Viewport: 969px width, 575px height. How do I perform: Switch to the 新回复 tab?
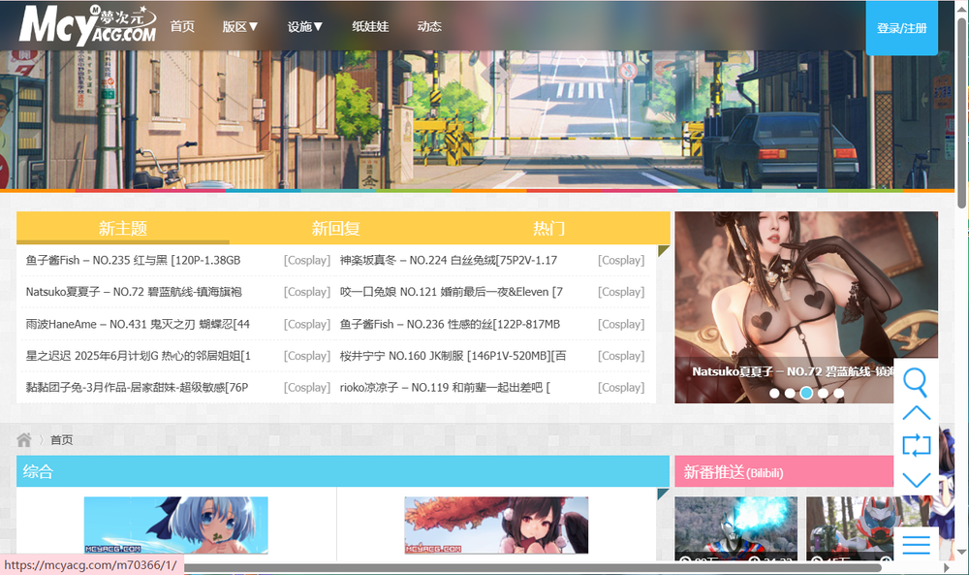pos(335,228)
